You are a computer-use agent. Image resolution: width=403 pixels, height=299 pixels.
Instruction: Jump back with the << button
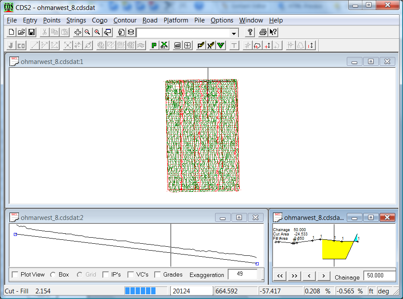coord(280,276)
